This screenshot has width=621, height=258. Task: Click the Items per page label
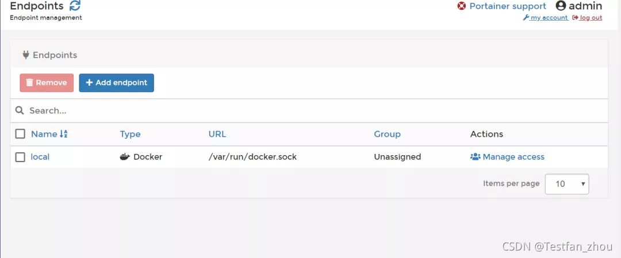click(511, 183)
